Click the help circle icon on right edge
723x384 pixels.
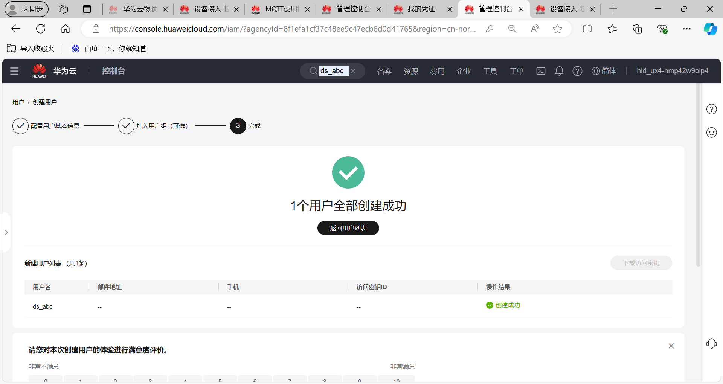click(x=712, y=109)
